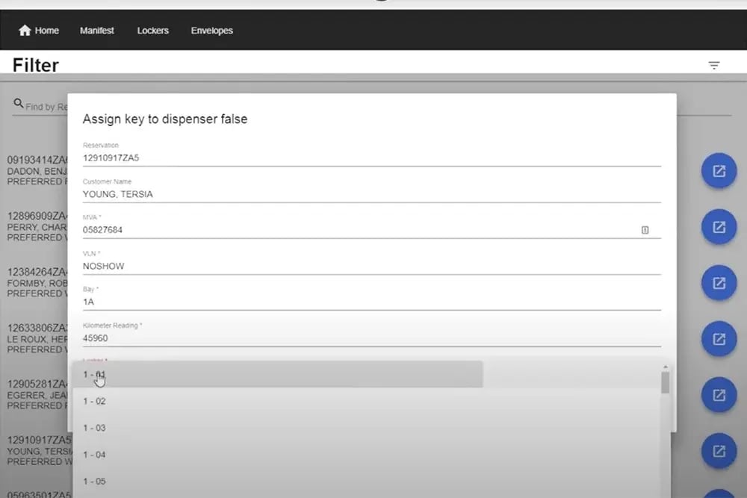Open edit button for PERRY reservation
Viewport: 747px width, 498px height.
click(x=719, y=228)
